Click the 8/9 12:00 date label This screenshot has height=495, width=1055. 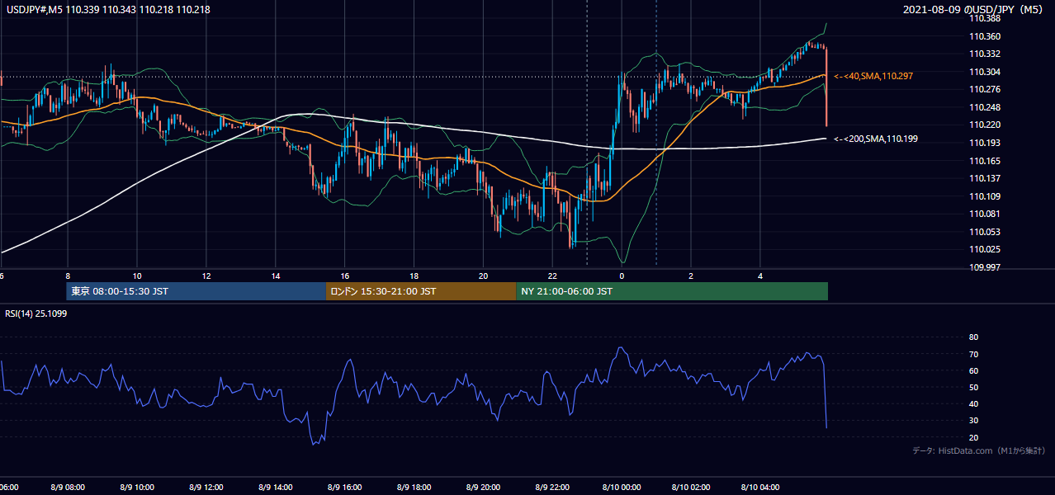coord(207,487)
